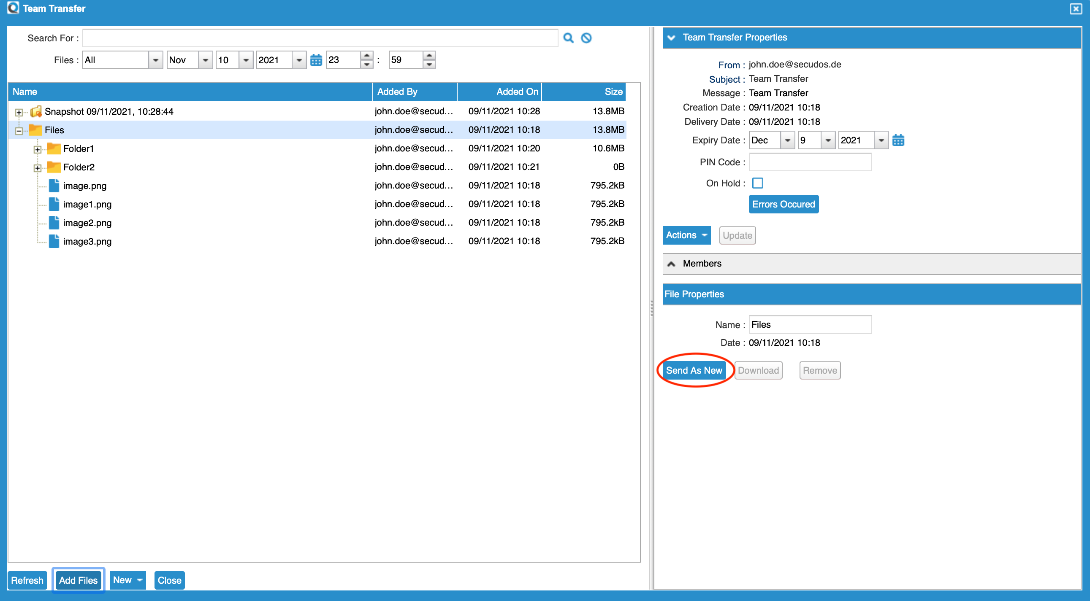Collapse the Files tree node
The height and width of the screenshot is (601, 1090).
[19, 131]
